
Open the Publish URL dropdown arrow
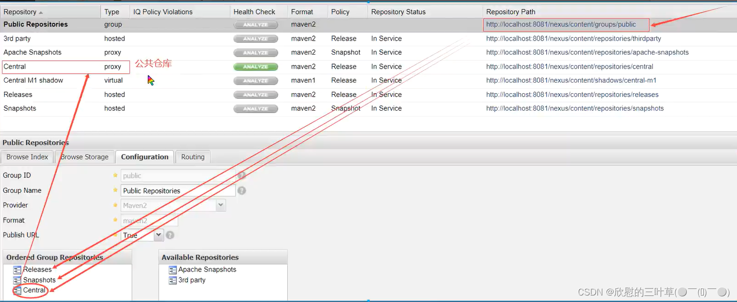point(159,235)
